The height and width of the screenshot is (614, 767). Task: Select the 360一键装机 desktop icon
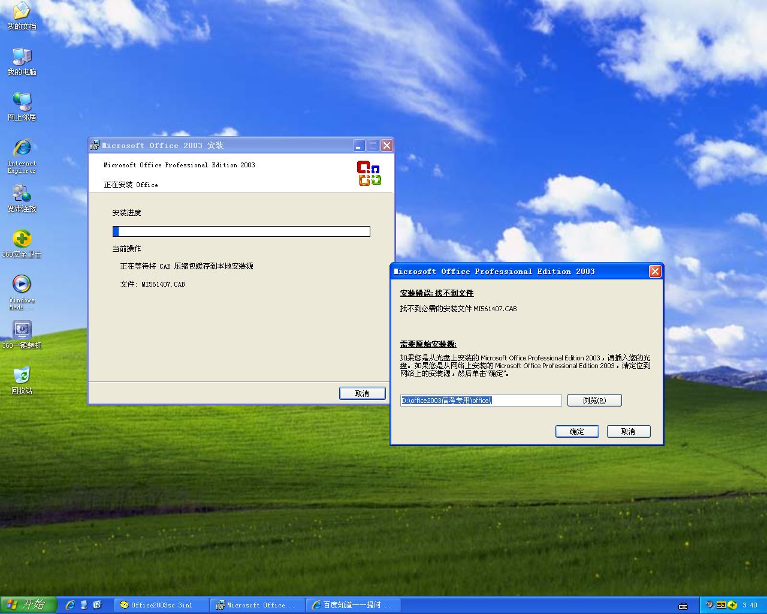[22, 335]
